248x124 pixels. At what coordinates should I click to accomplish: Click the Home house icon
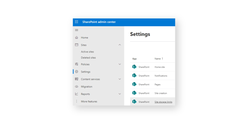(77, 37)
